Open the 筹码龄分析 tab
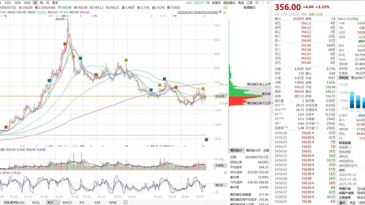This screenshot has width=365, height=205. click(253, 150)
